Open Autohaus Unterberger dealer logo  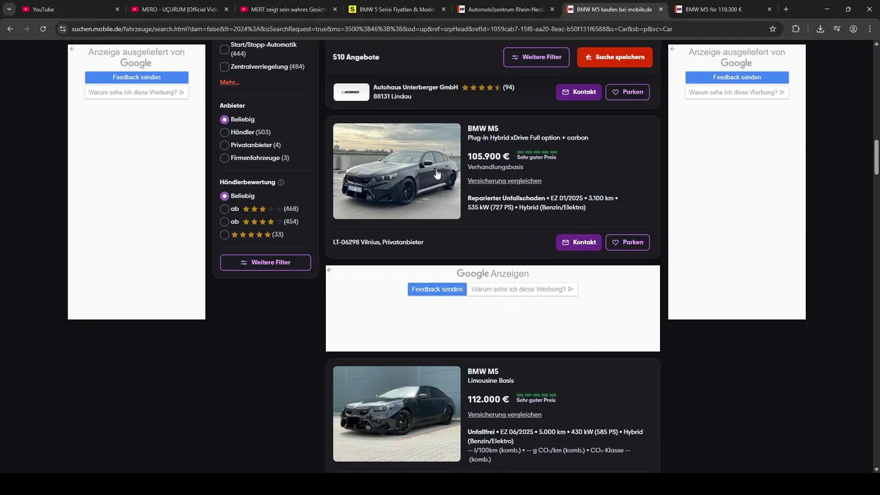click(351, 92)
